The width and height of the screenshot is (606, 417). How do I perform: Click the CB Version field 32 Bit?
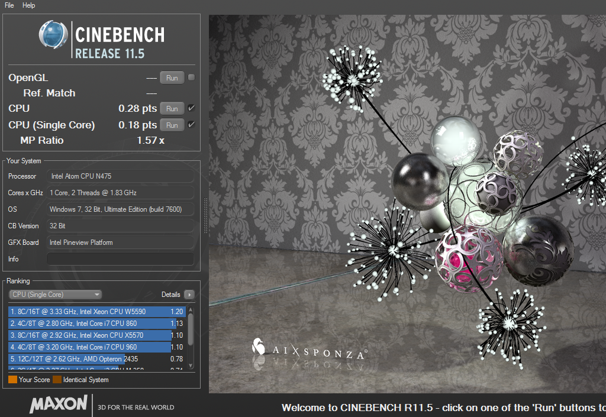(x=120, y=226)
